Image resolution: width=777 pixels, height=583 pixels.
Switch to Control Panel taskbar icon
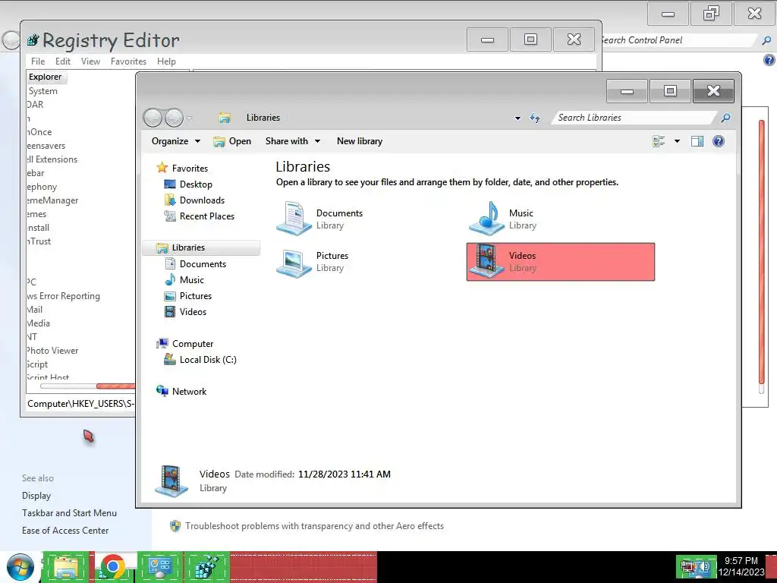pos(159,567)
